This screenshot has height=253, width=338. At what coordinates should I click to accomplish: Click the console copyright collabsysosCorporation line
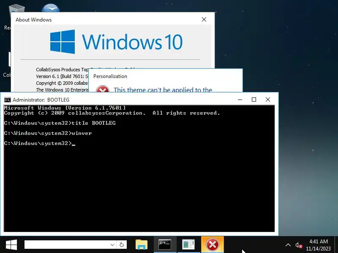112,113
